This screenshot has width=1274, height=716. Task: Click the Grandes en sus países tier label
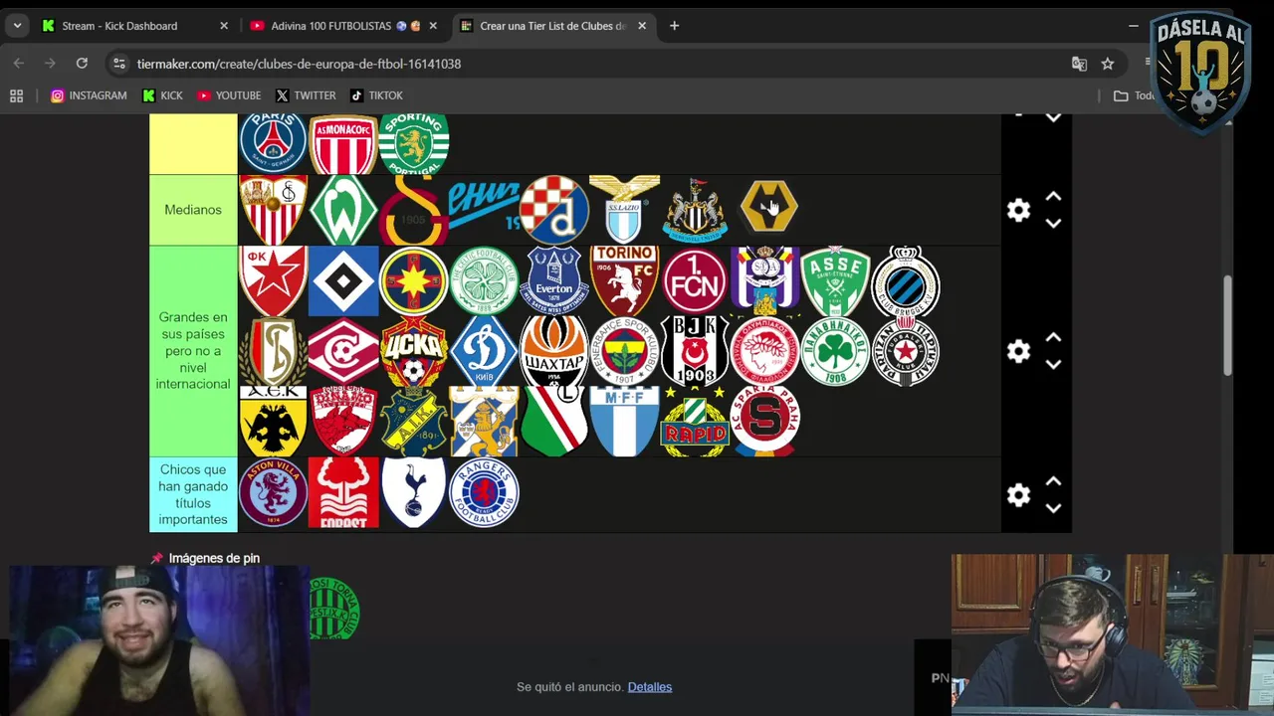193,351
